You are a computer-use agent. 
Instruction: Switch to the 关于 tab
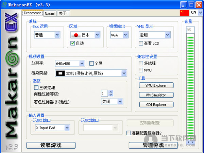point(63,14)
